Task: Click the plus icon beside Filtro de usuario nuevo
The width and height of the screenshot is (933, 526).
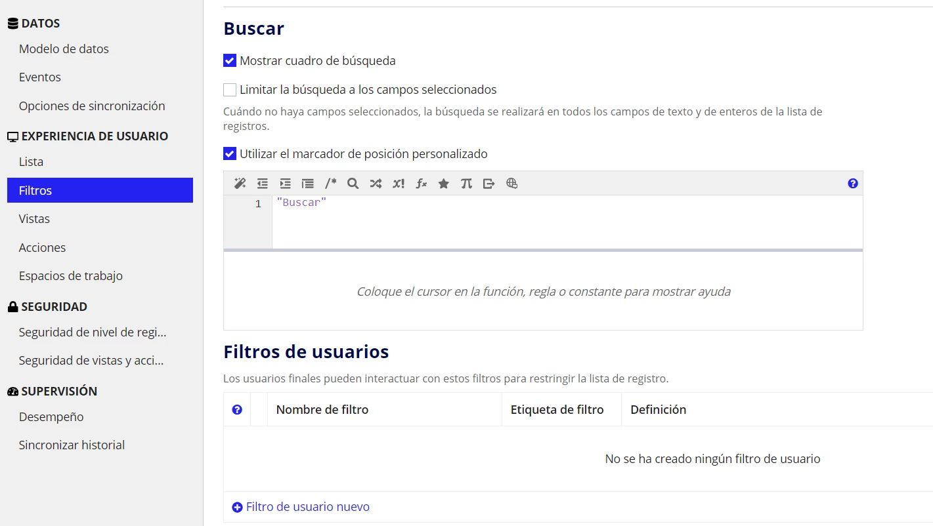Action: [x=237, y=507]
